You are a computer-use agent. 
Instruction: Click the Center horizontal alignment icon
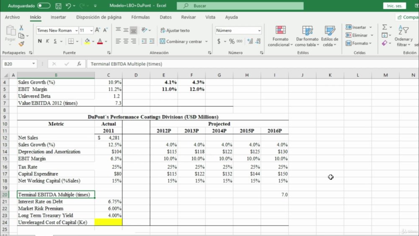pyautogui.click(x=126, y=41)
